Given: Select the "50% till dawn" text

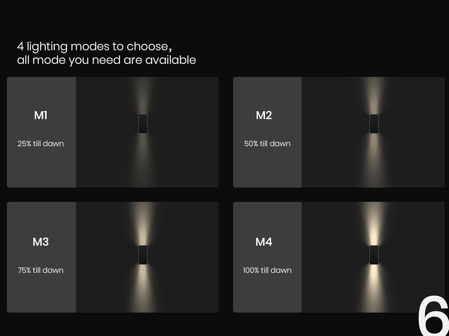Looking at the screenshot, I should 267,144.
